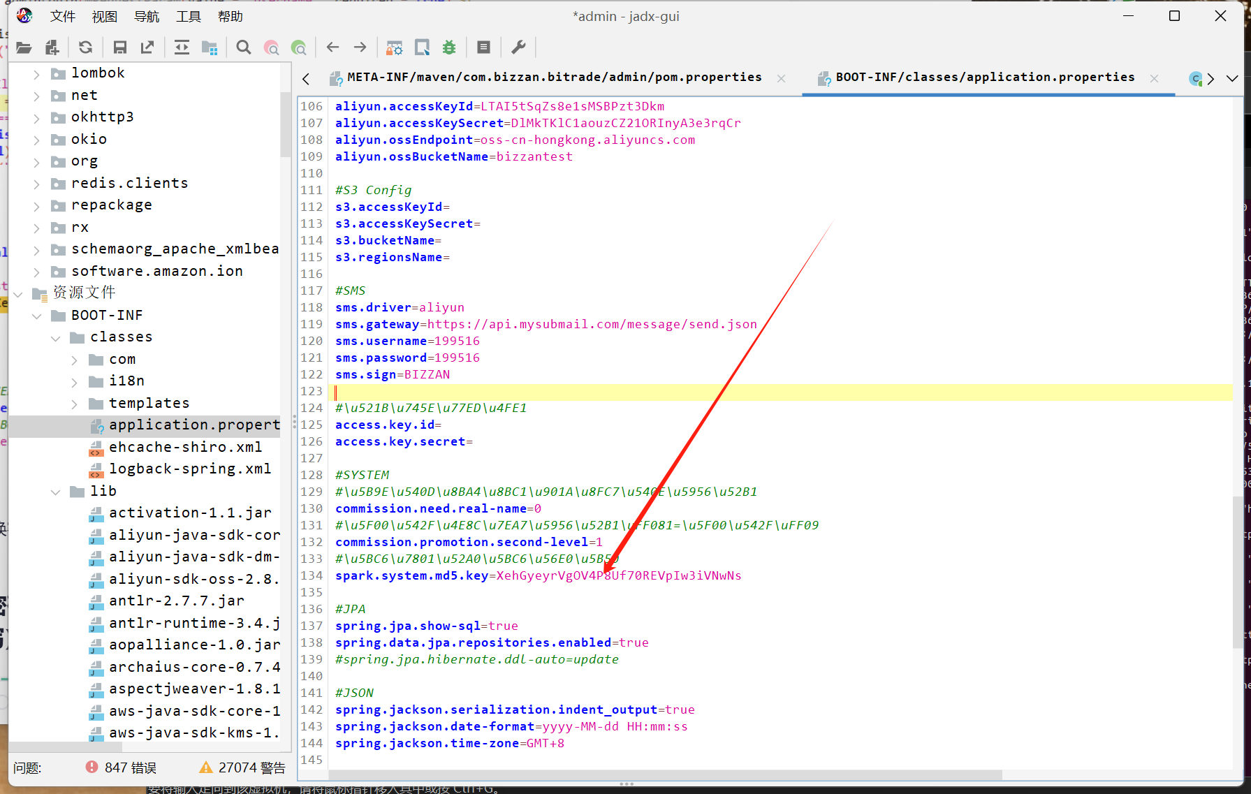The width and height of the screenshot is (1251, 794).
Task: Save all with the floppy disk icon
Action: tap(120, 47)
